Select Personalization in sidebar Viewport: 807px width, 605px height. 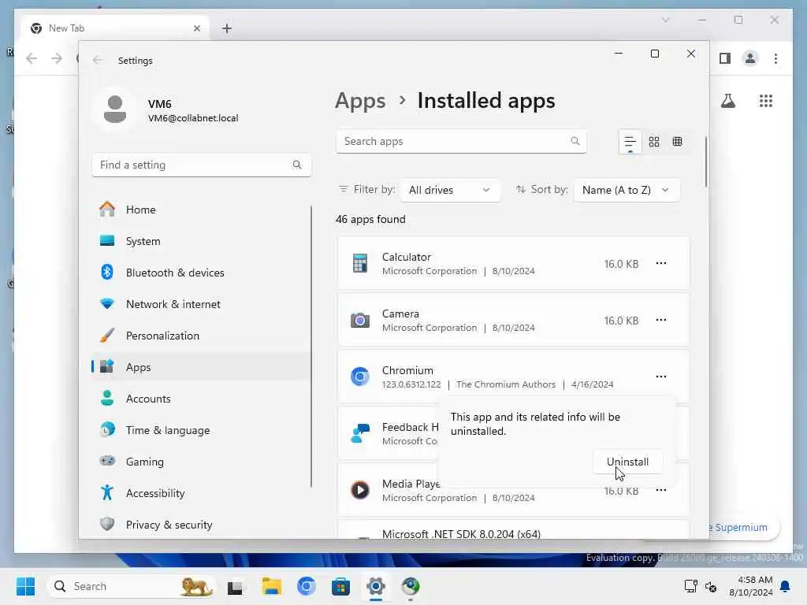201,336
